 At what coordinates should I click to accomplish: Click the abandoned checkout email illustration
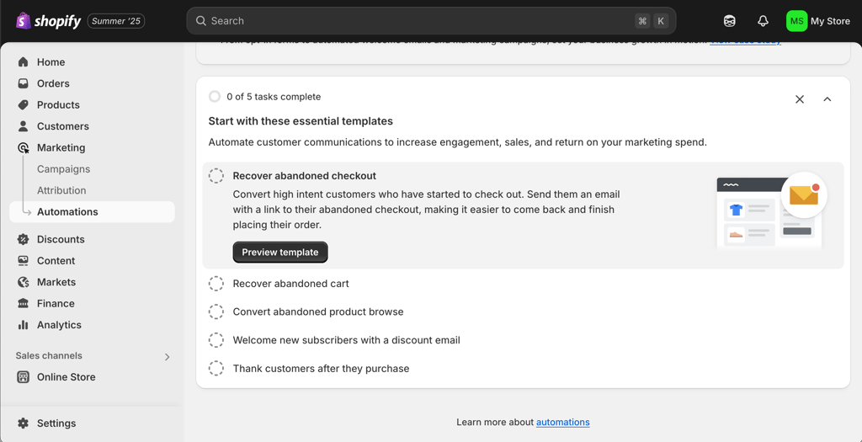[771, 211]
